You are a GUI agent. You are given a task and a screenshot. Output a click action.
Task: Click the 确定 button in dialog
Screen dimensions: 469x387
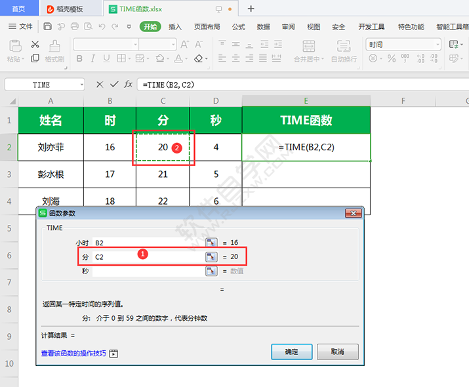click(291, 352)
